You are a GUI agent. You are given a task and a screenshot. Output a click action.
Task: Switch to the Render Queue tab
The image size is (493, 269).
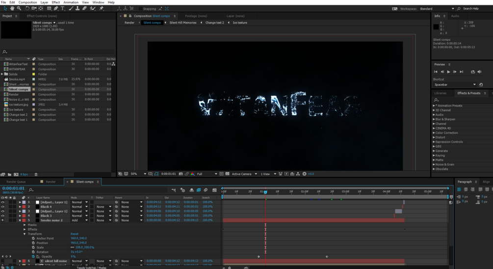[x=16, y=182]
